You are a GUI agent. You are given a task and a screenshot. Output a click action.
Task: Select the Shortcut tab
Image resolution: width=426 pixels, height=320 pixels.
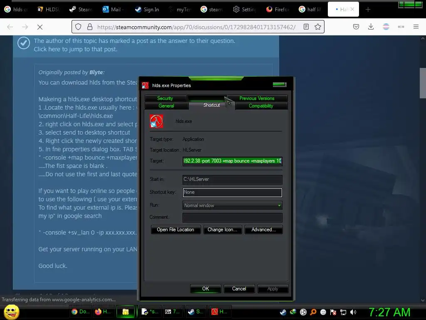(211, 105)
